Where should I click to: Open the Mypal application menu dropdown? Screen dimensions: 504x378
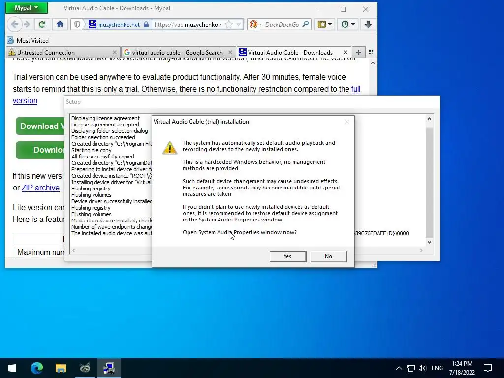click(x=27, y=8)
